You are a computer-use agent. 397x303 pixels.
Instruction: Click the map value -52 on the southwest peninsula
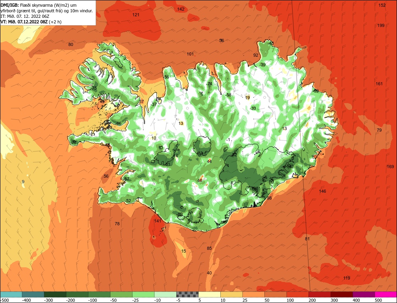tap(128, 201)
